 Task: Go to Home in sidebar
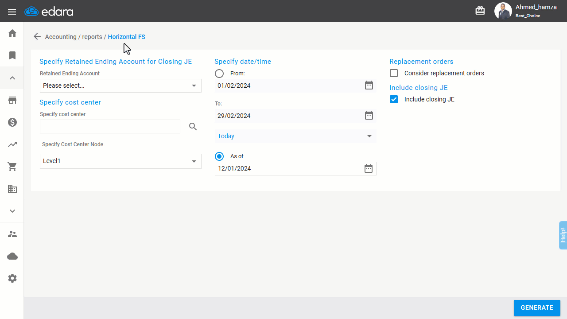(x=12, y=33)
